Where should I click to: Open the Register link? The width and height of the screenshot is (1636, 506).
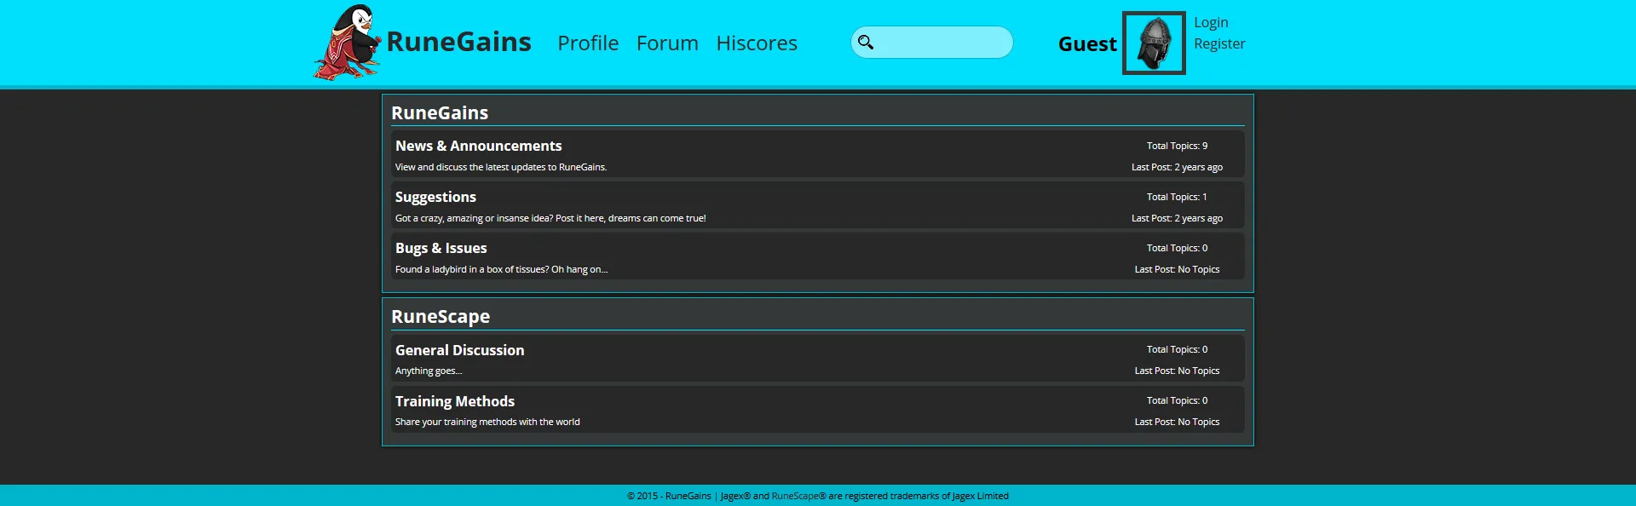click(1219, 43)
